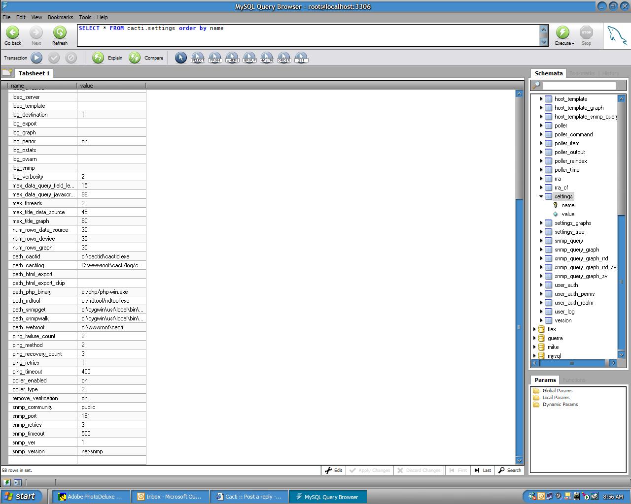Viewport: 631px width, 504px height.
Task: Click the result grid vertical scrollbar
Action: point(519,277)
